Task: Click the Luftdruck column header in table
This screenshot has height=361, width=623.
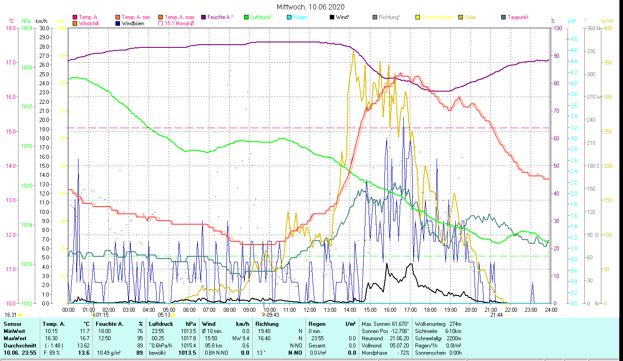Action: pos(161,324)
